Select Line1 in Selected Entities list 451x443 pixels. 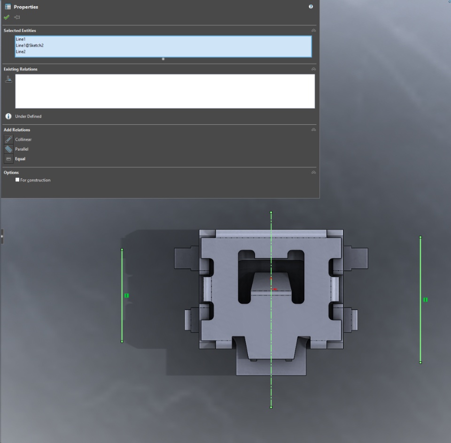(x=20, y=39)
